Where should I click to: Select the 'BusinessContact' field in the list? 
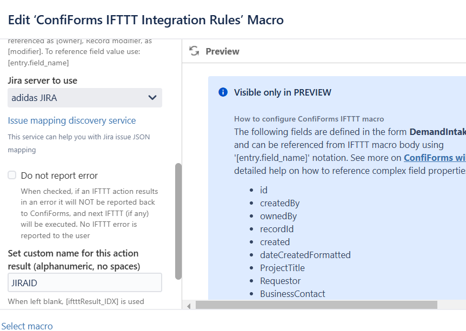[294, 293]
